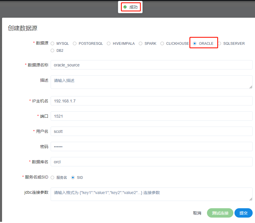Select DB2 as the database type
The width and height of the screenshot is (255, 223).
pos(53,50)
